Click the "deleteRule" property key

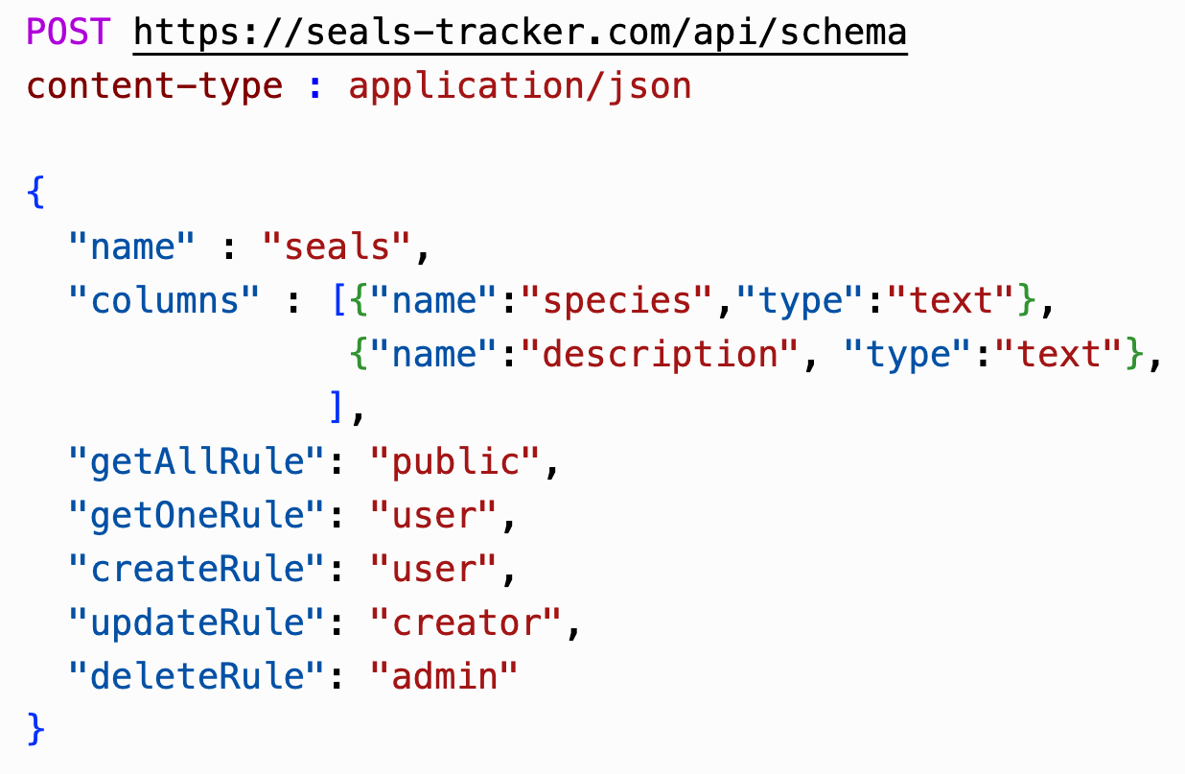(x=197, y=677)
